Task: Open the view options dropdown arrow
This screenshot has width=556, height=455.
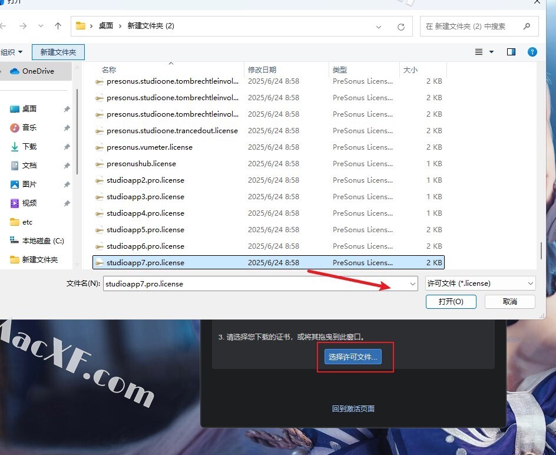Action: (x=491, y=52)
